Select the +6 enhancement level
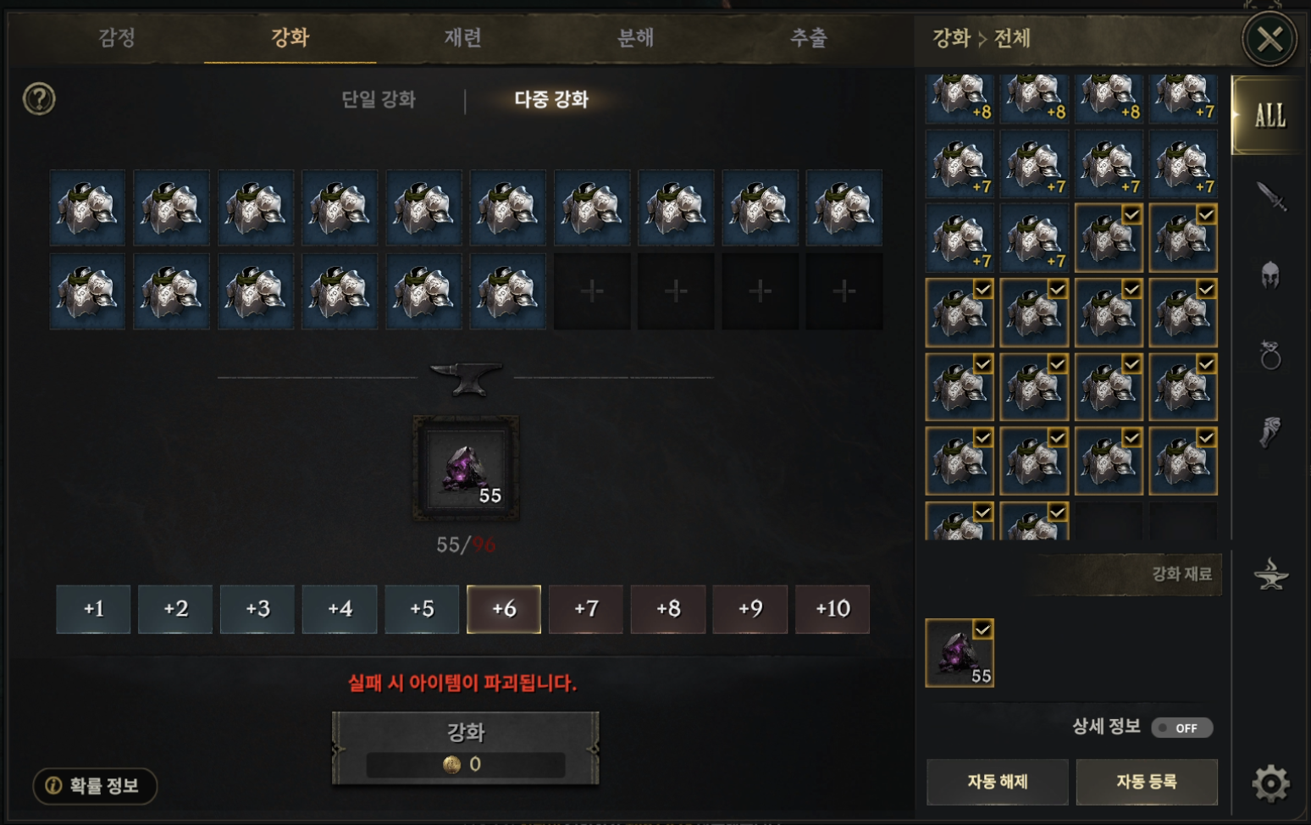This screenshot has height=825, width=1311. 504,609
